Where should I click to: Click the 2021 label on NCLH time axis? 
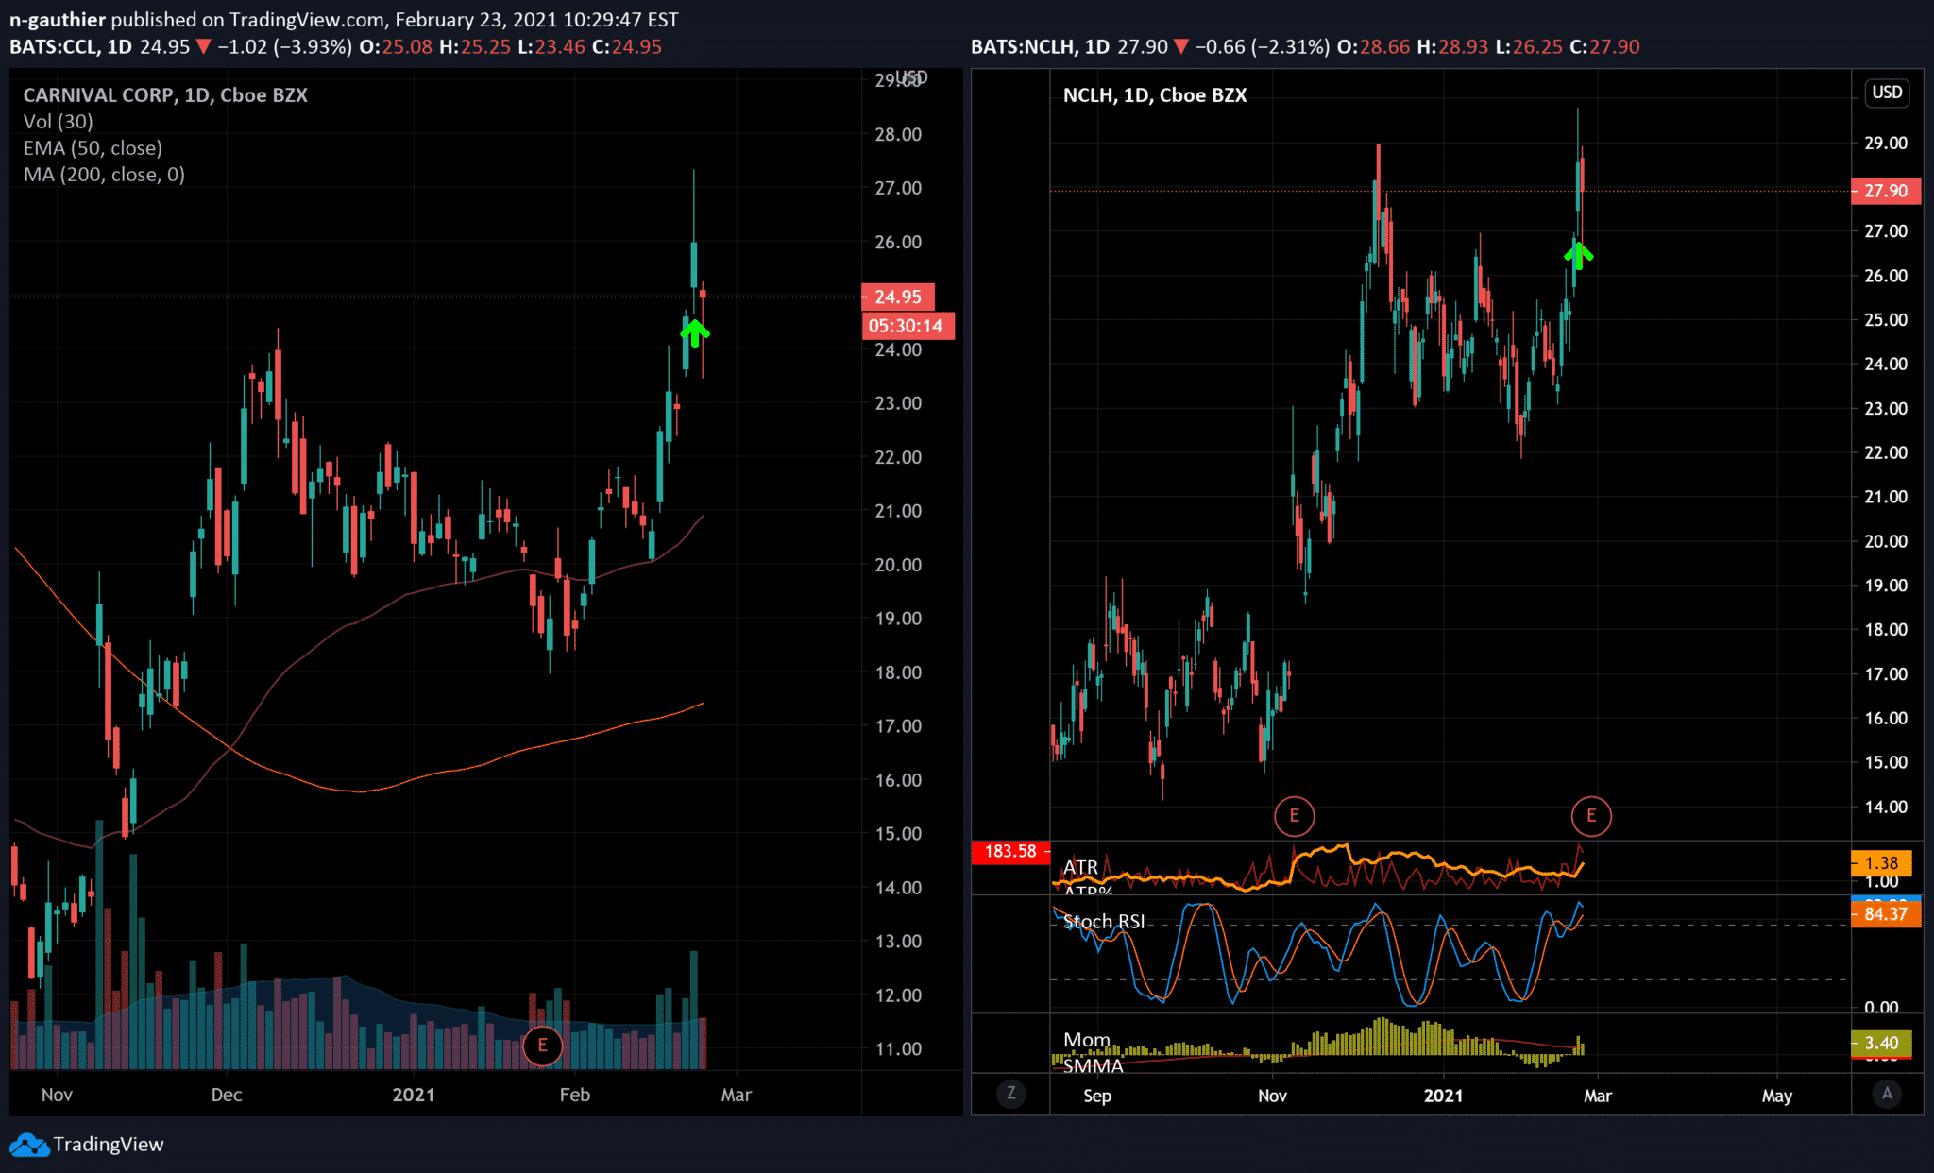[1444, 1096]
